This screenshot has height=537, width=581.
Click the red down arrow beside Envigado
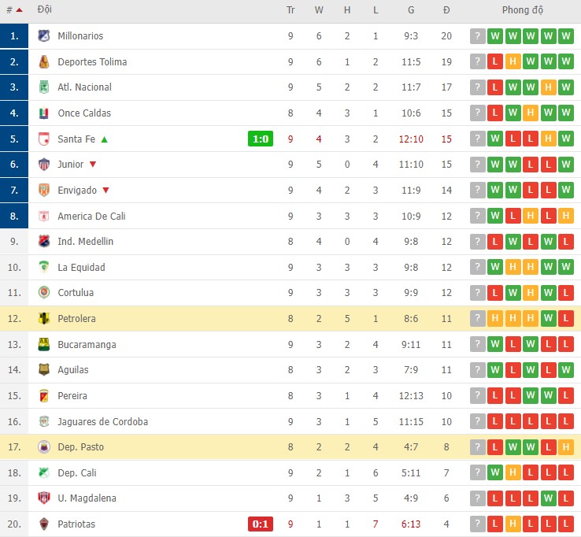point(104,190)
